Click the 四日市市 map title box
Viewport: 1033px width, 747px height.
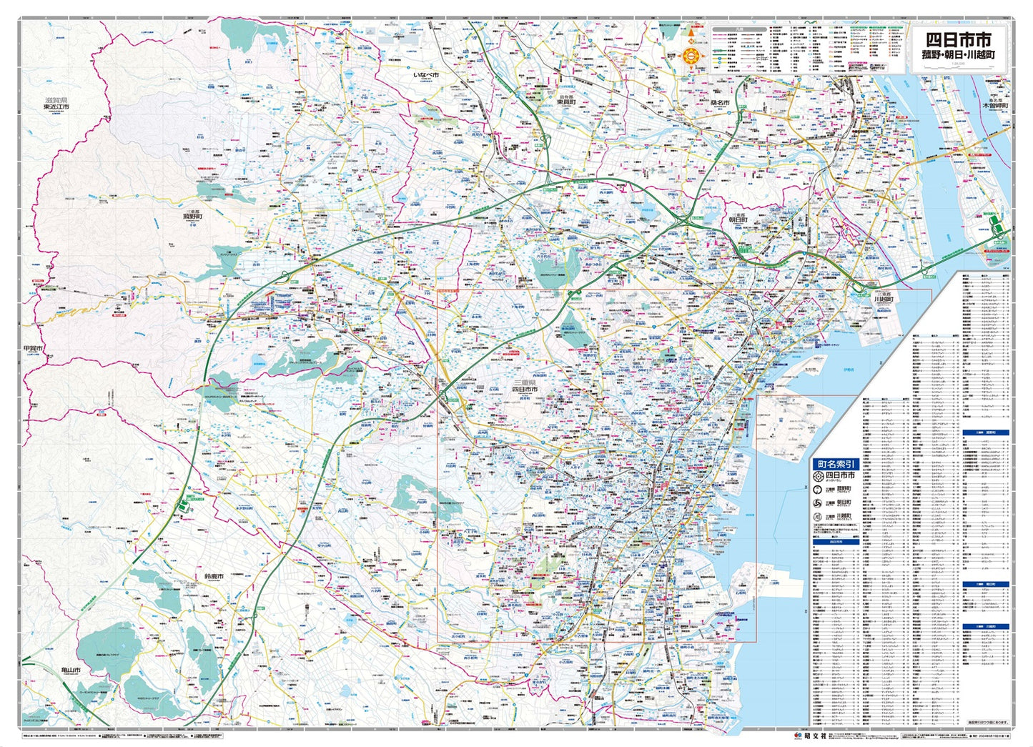[958, 46]
